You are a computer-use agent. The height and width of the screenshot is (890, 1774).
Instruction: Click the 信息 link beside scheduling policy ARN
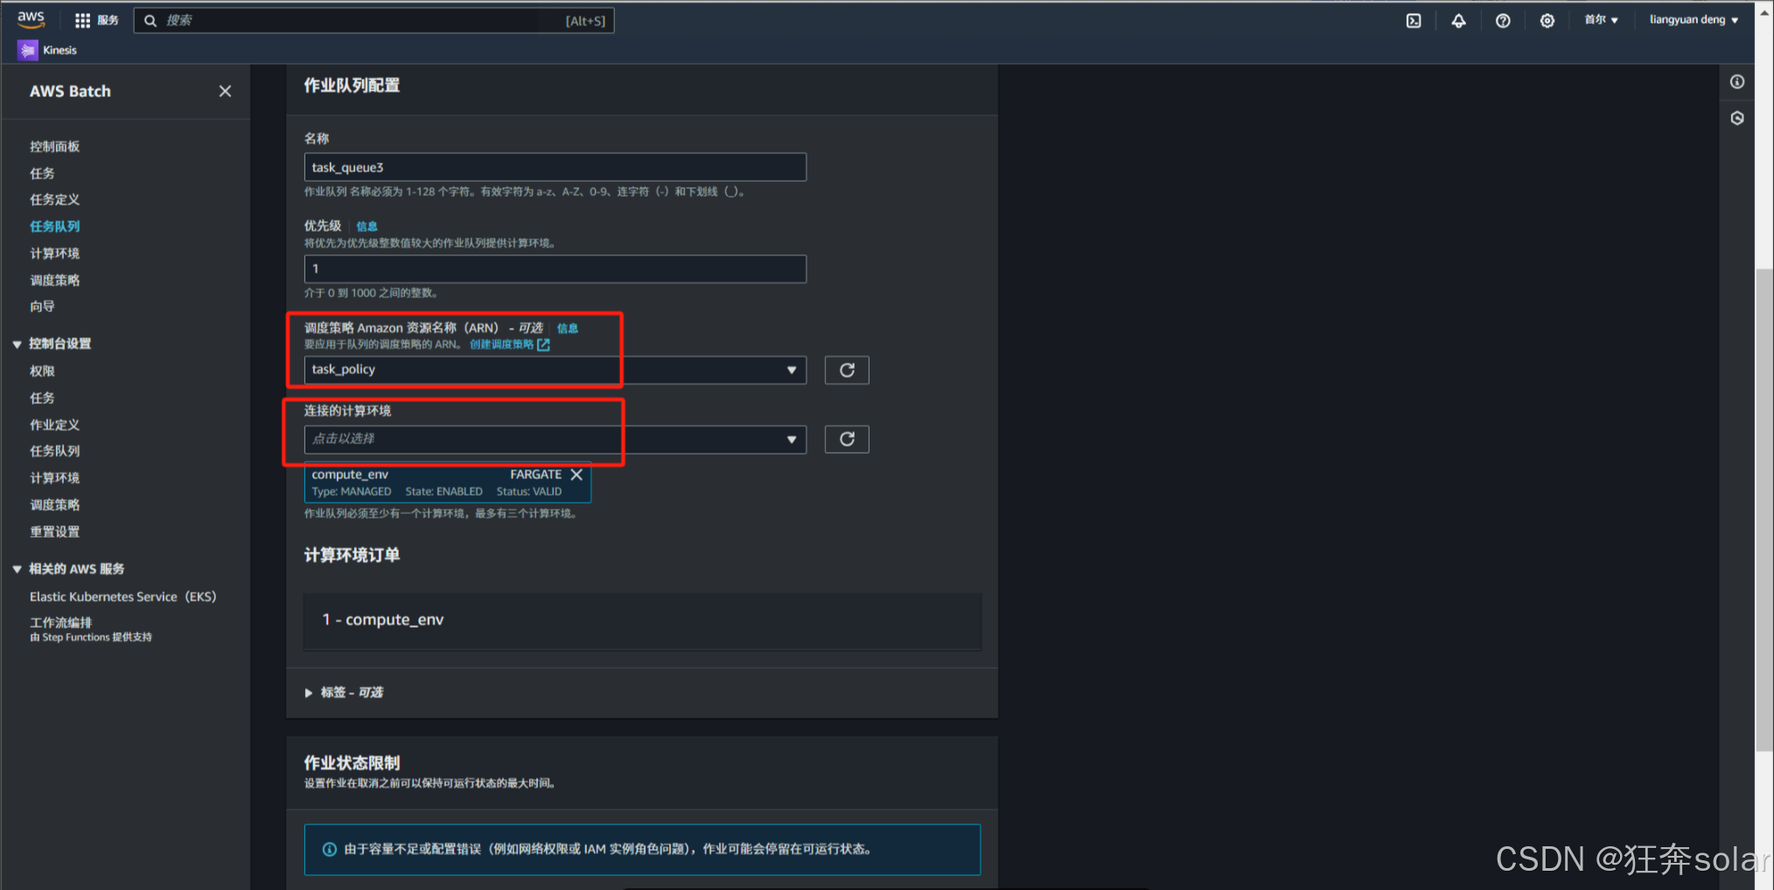click(568, 329)
